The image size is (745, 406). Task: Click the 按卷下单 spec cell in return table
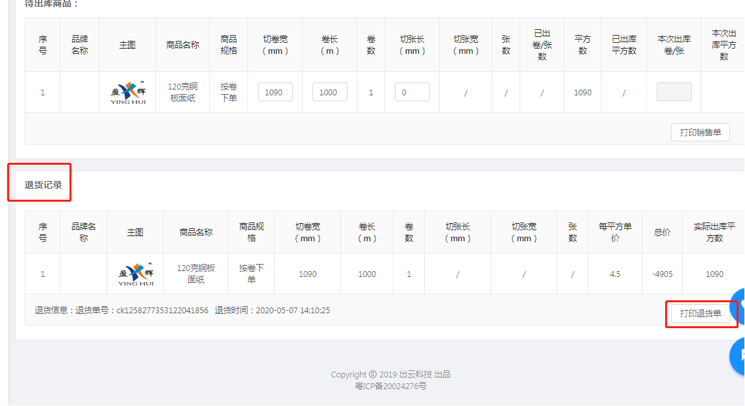pyautogui.click(x=251, y=274)
